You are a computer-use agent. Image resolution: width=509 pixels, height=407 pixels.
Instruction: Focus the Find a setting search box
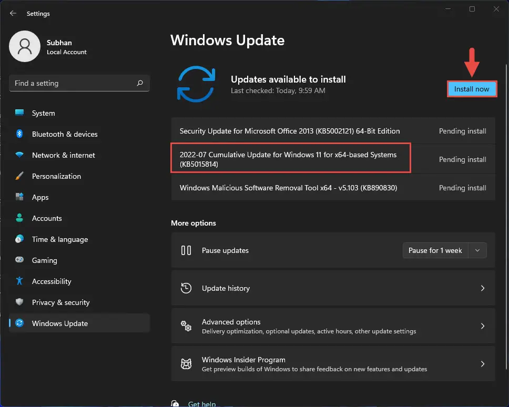pos(79,83)
